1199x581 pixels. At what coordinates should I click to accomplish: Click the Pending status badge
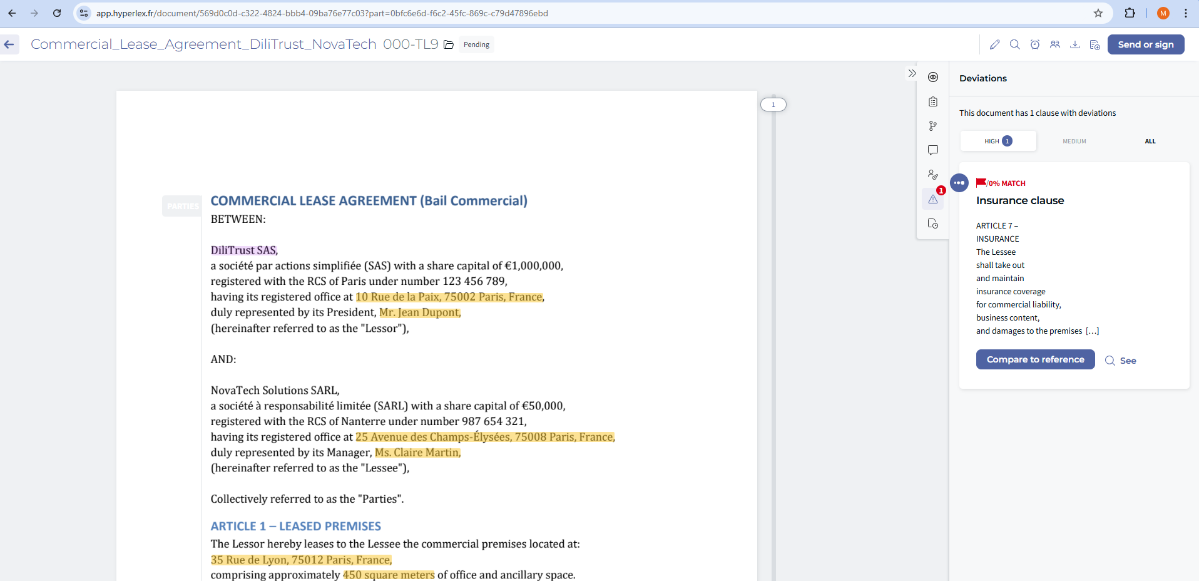click(x=476, y=44)
